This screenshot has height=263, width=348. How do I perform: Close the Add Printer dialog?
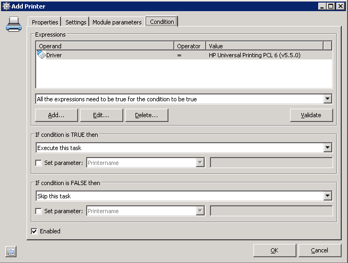point(340,6)
